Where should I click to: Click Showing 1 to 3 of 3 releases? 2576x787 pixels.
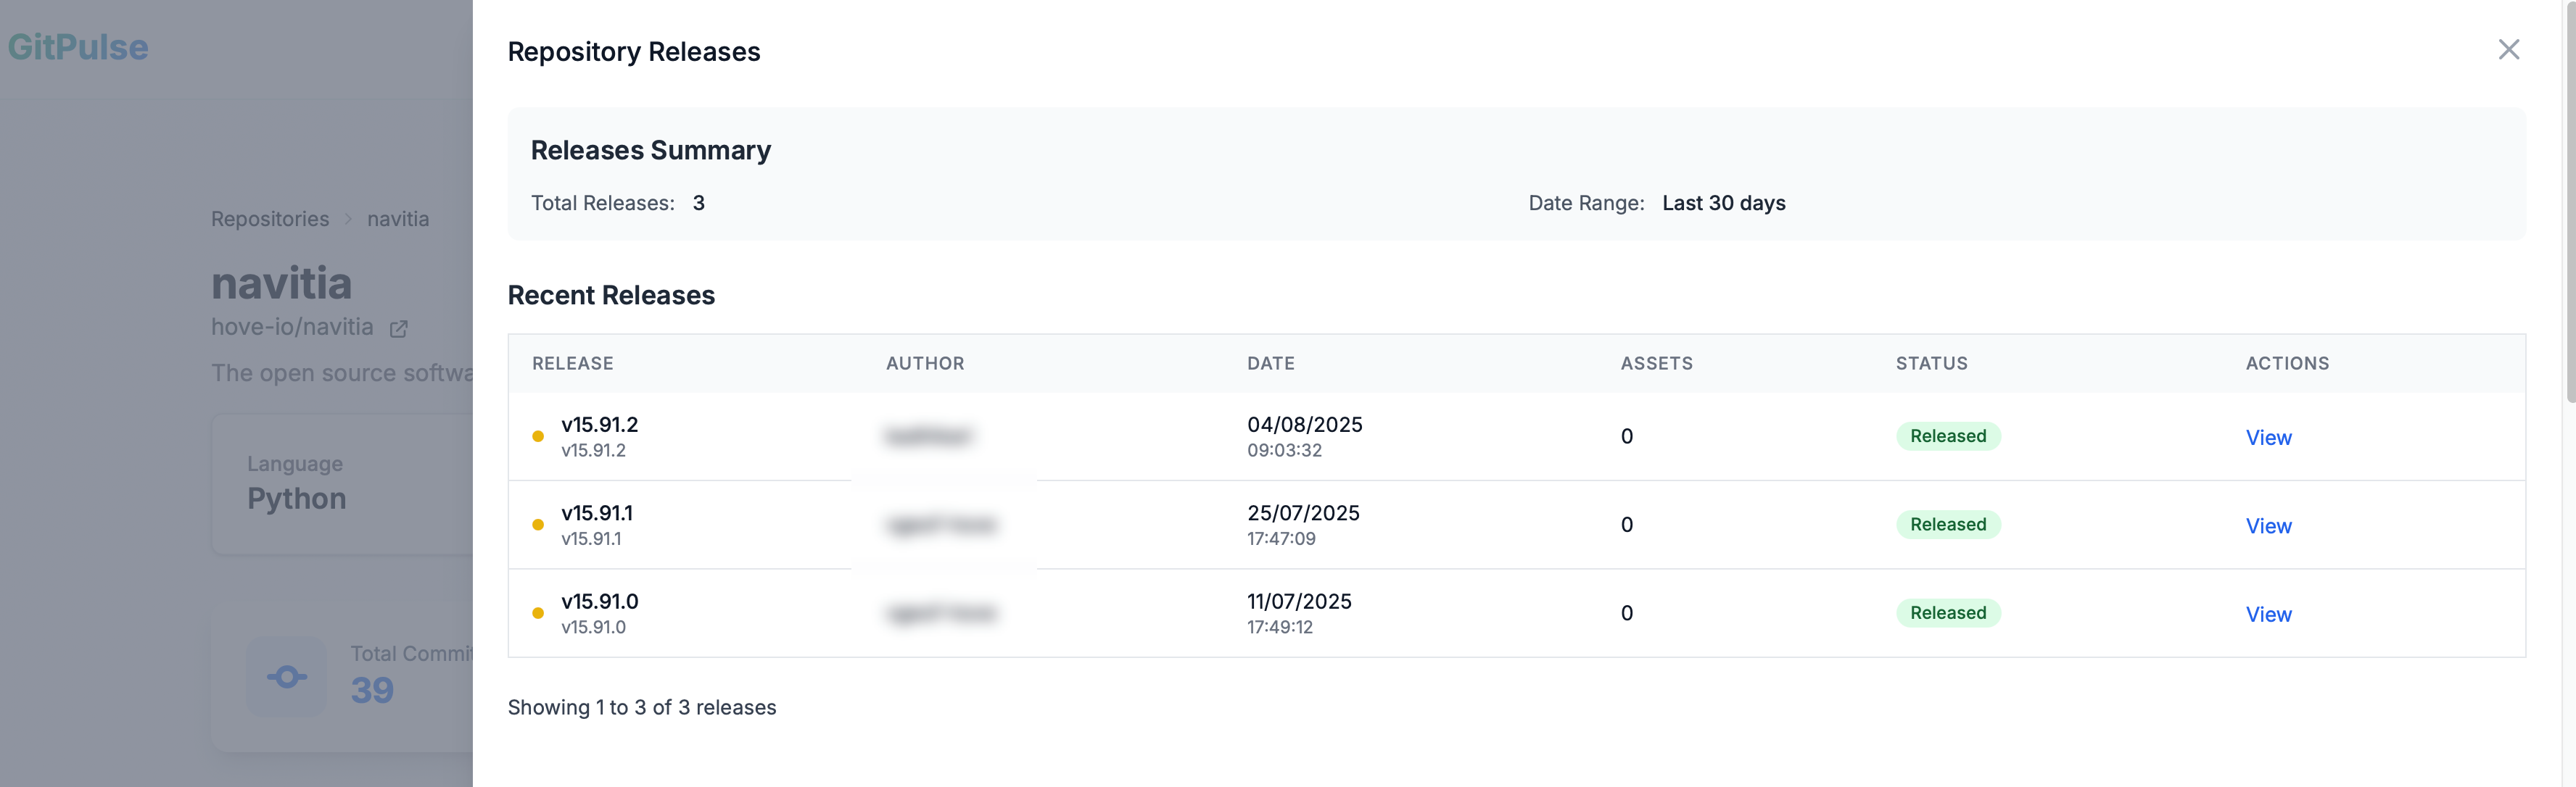click(642, 707)
